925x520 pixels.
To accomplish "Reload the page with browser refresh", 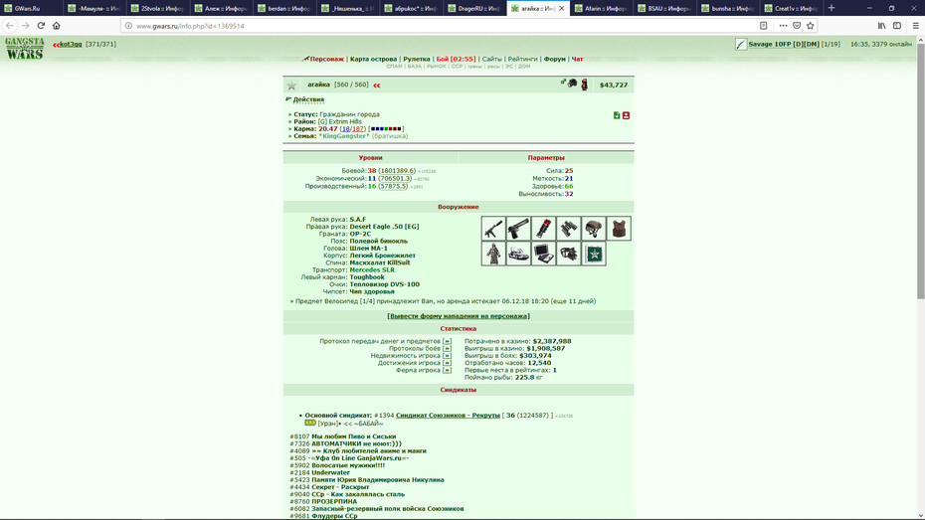I will [41, 25].
